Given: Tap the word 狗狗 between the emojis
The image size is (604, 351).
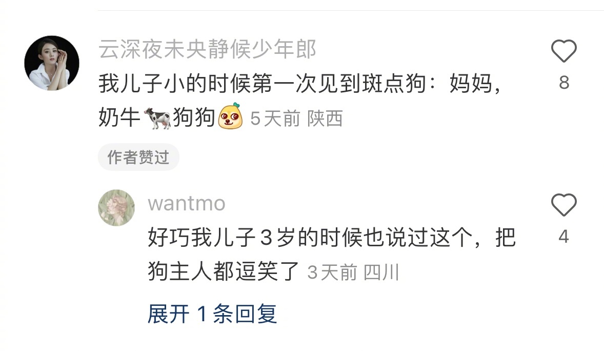Looking at the screenshot, I should (194, 118).
